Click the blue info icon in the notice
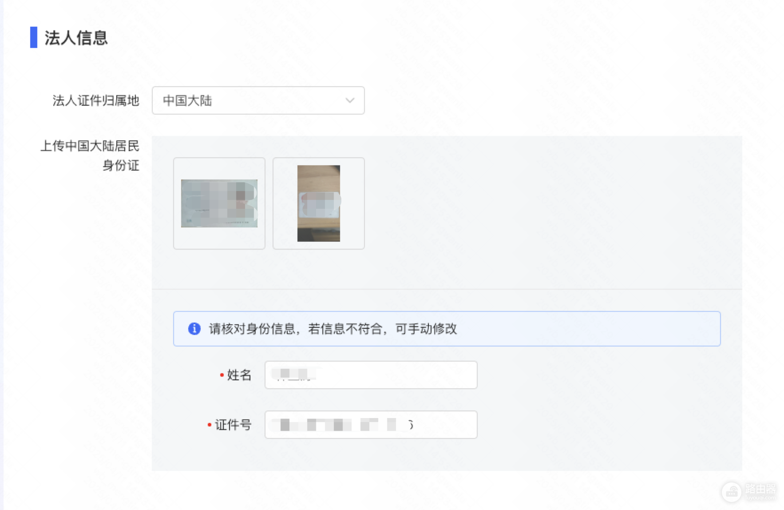 194,328
